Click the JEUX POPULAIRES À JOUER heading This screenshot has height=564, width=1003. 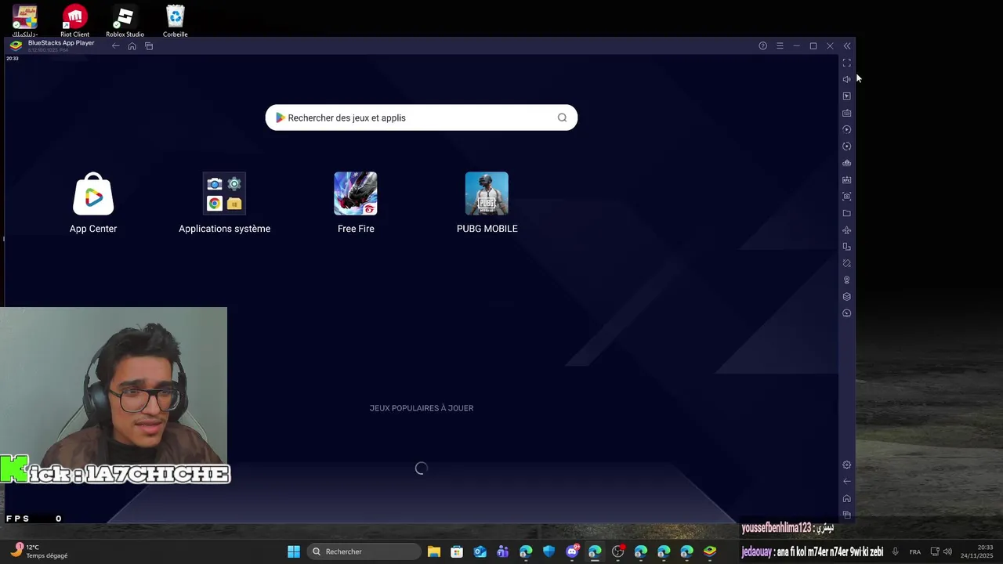pyautogui.click(x=422, y=408)
